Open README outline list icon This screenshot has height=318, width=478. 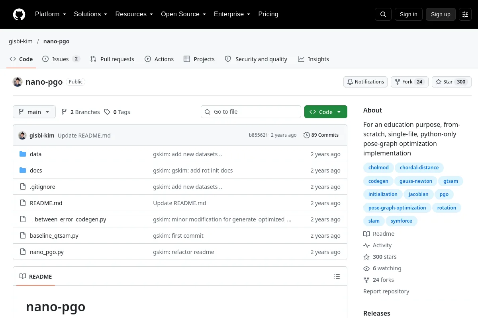(x=337, y=276)
